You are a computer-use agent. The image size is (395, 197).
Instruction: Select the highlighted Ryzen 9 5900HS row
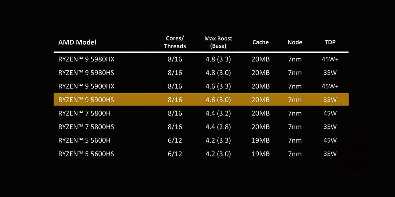pos(201,100)
